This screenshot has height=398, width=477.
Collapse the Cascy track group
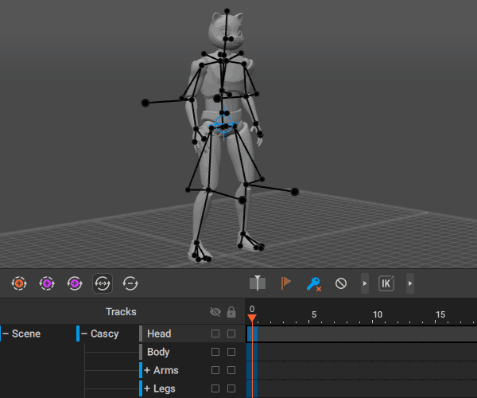84,334
